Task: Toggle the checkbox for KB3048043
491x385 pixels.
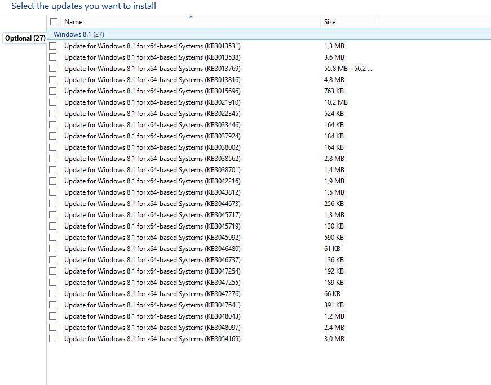Action: click(53, 316)
